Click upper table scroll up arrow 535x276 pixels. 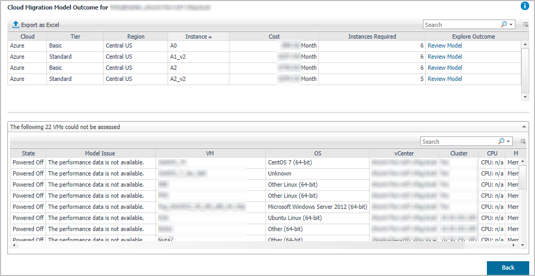coord(524,44)
